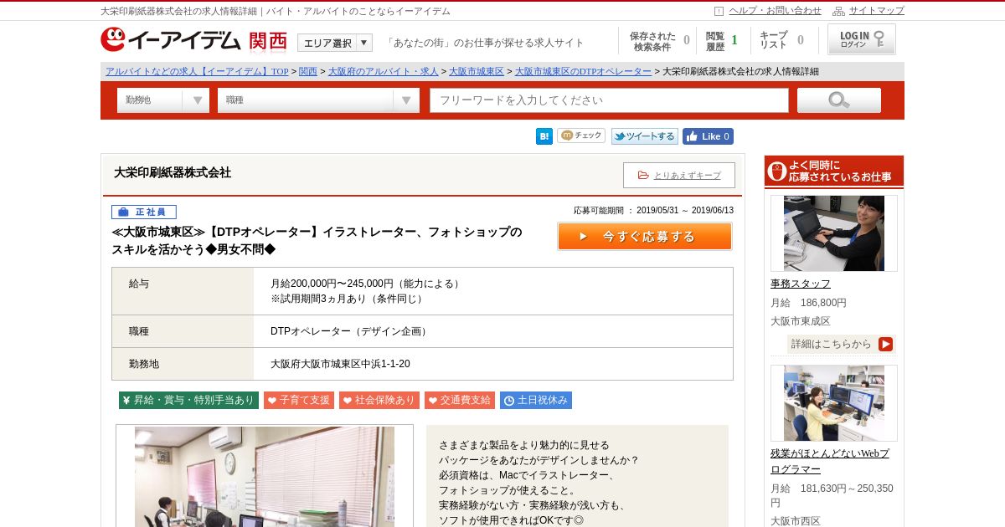Click DTPオペレーター（デザイン企画） job type text
The image size is (1005, 527).
coord(350,331)
